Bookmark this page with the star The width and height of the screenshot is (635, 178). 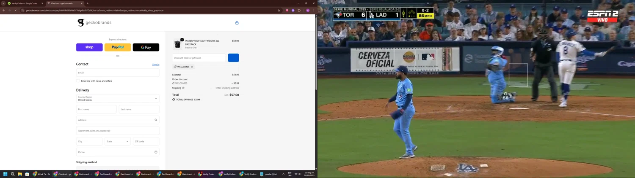pyautogui.click(x=279, y=11)
